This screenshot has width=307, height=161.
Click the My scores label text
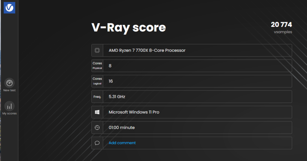(9, 113)
